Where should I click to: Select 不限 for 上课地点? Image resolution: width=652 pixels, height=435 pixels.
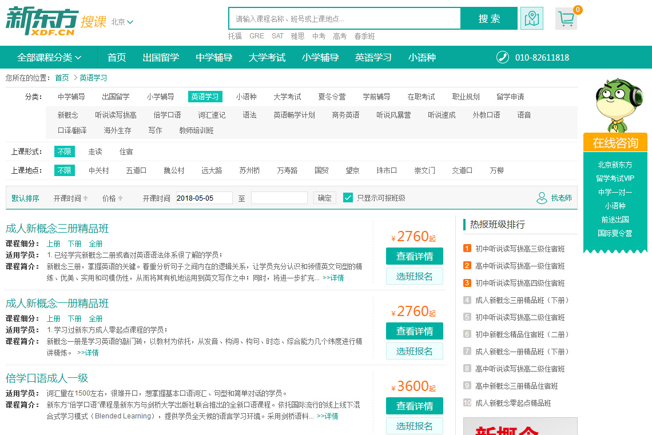(x=65, y=170)
